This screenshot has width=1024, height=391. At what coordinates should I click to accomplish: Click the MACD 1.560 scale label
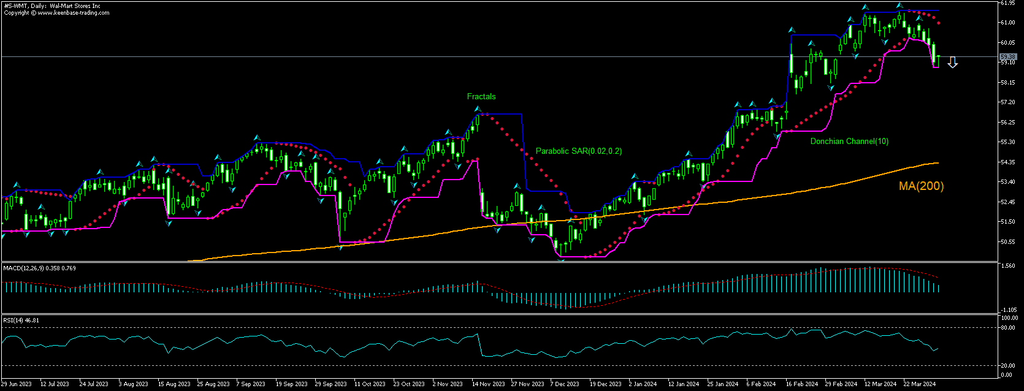(1007, 267)
